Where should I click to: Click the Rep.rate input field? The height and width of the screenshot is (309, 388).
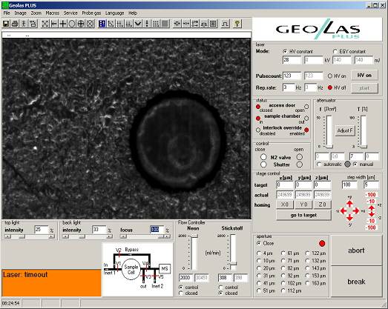click(x=289, y=87)
